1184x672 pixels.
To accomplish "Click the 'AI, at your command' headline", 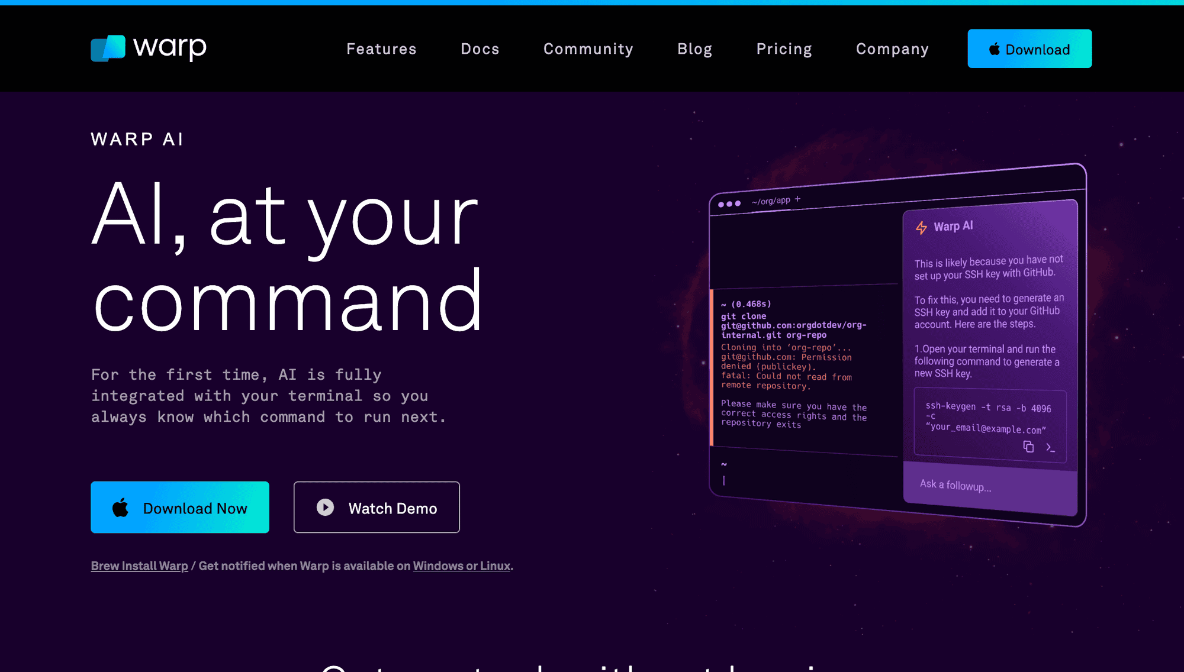I will click(x=288, y=256).
